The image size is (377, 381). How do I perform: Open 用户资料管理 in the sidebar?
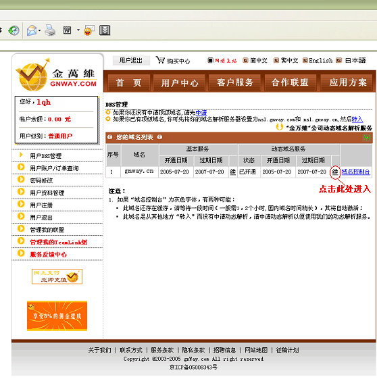47,193
